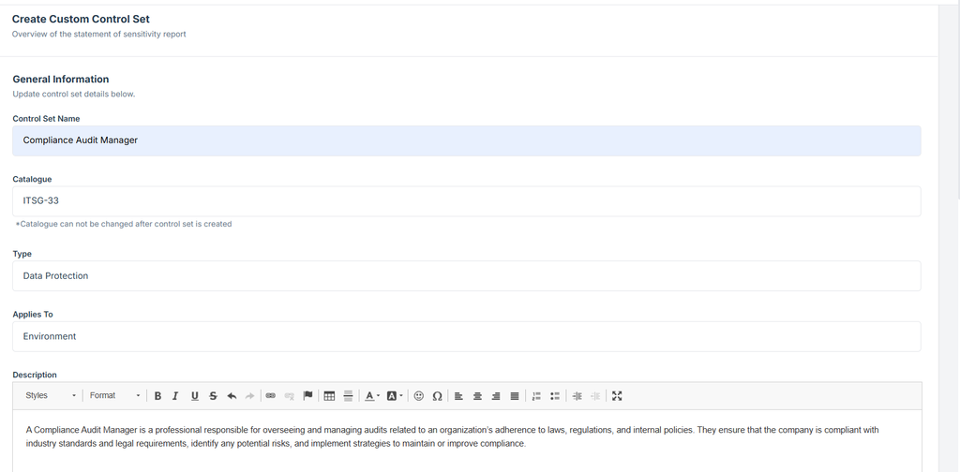Open the emoji smiley picker
This screenshot has height=472, width=960.
pyautogui.click(x=419, y=396)
